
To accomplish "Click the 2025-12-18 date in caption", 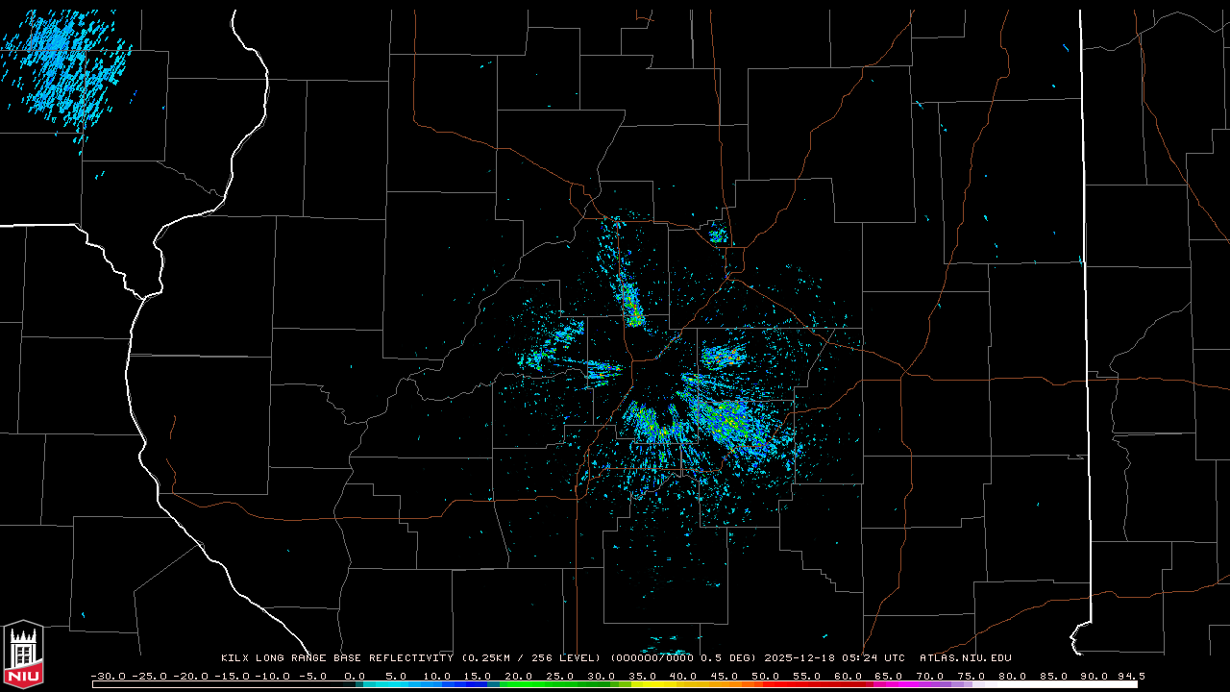I will point(801,658).
